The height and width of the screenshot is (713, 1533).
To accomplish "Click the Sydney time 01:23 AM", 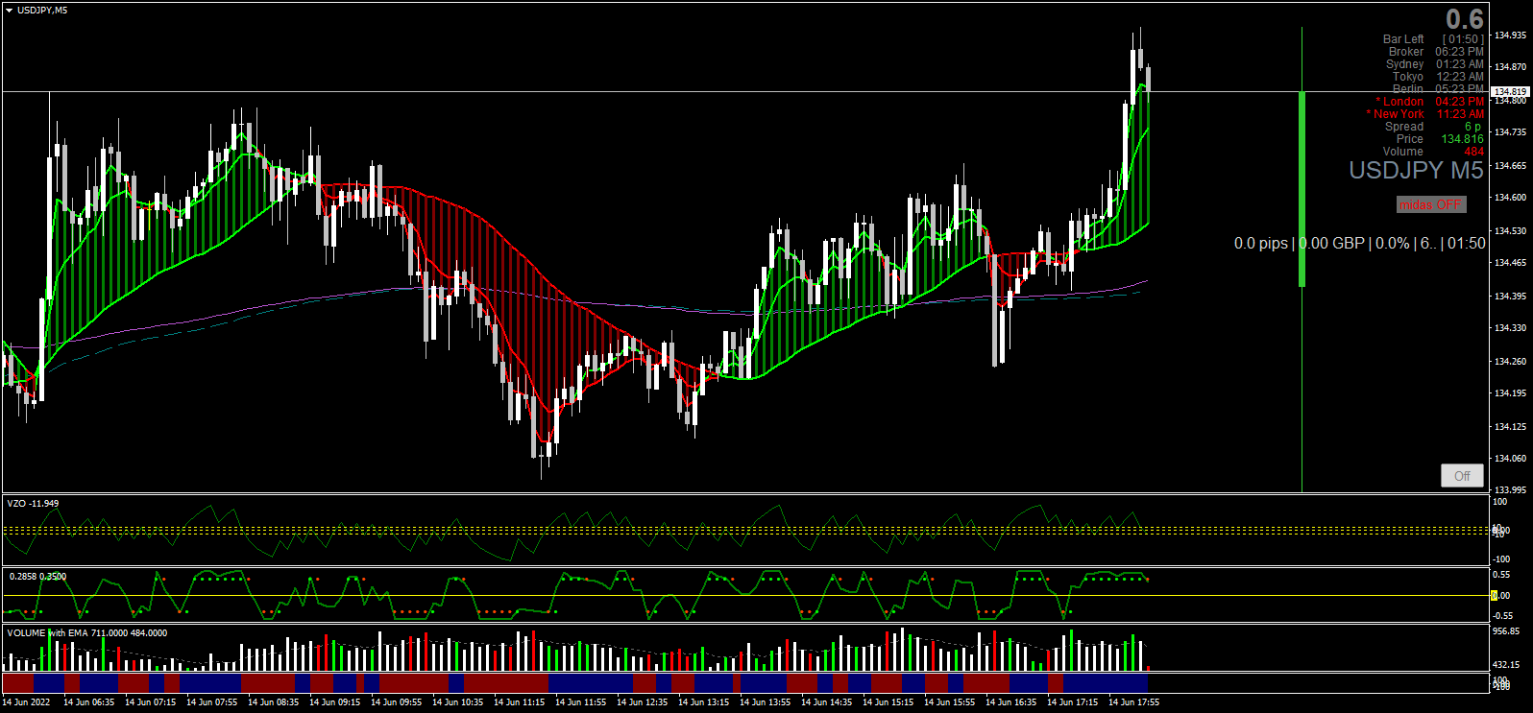I will [x=1460, y=64].
